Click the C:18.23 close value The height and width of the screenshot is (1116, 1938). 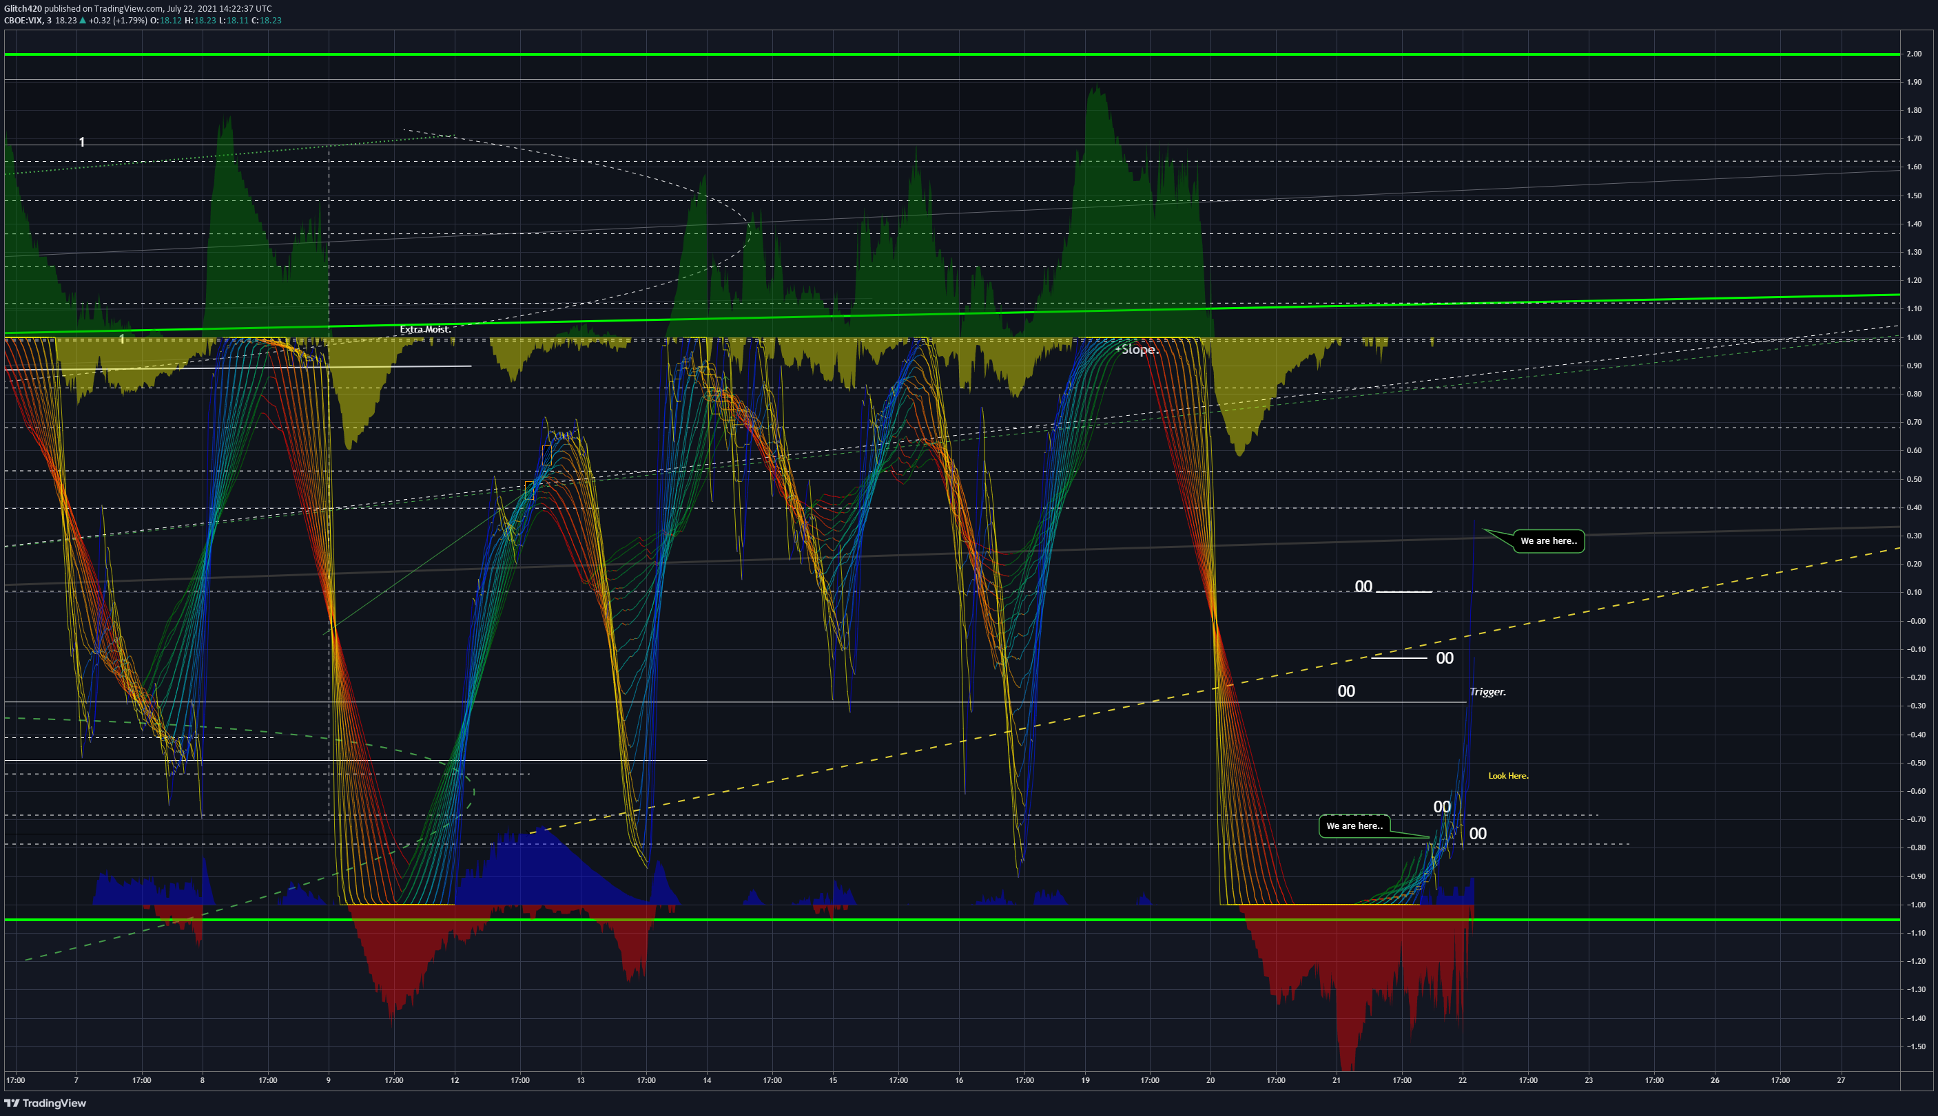(266, 21)
